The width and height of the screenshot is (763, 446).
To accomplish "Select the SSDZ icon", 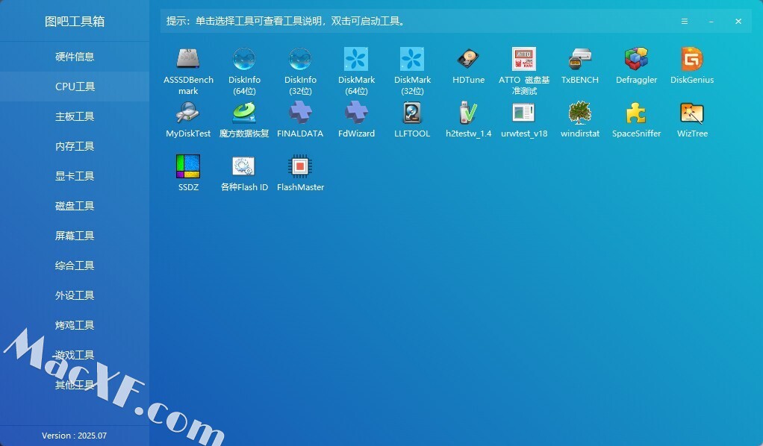I will pyautogui.click(x=188, y=166).
